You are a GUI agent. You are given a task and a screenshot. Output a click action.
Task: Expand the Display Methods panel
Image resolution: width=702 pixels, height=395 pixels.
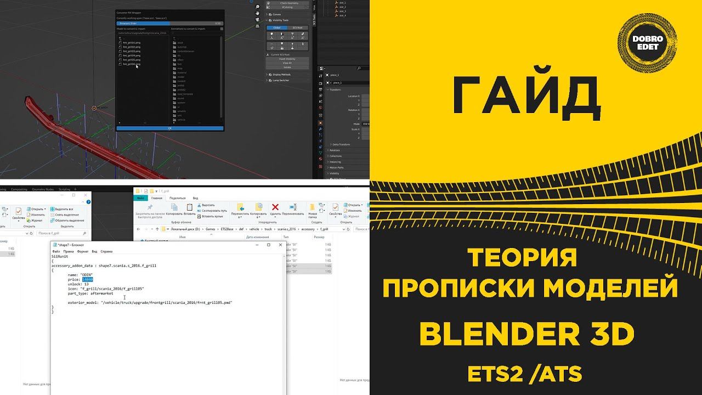[282, 74]
